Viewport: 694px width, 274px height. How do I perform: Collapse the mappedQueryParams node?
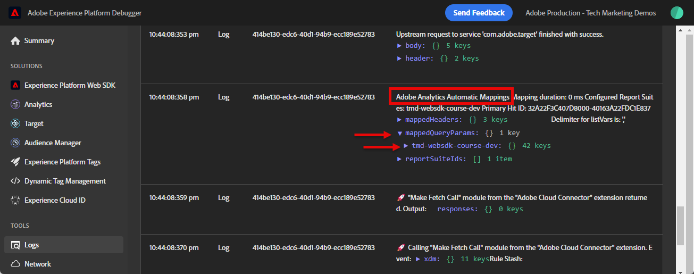[x=399, y=134]
